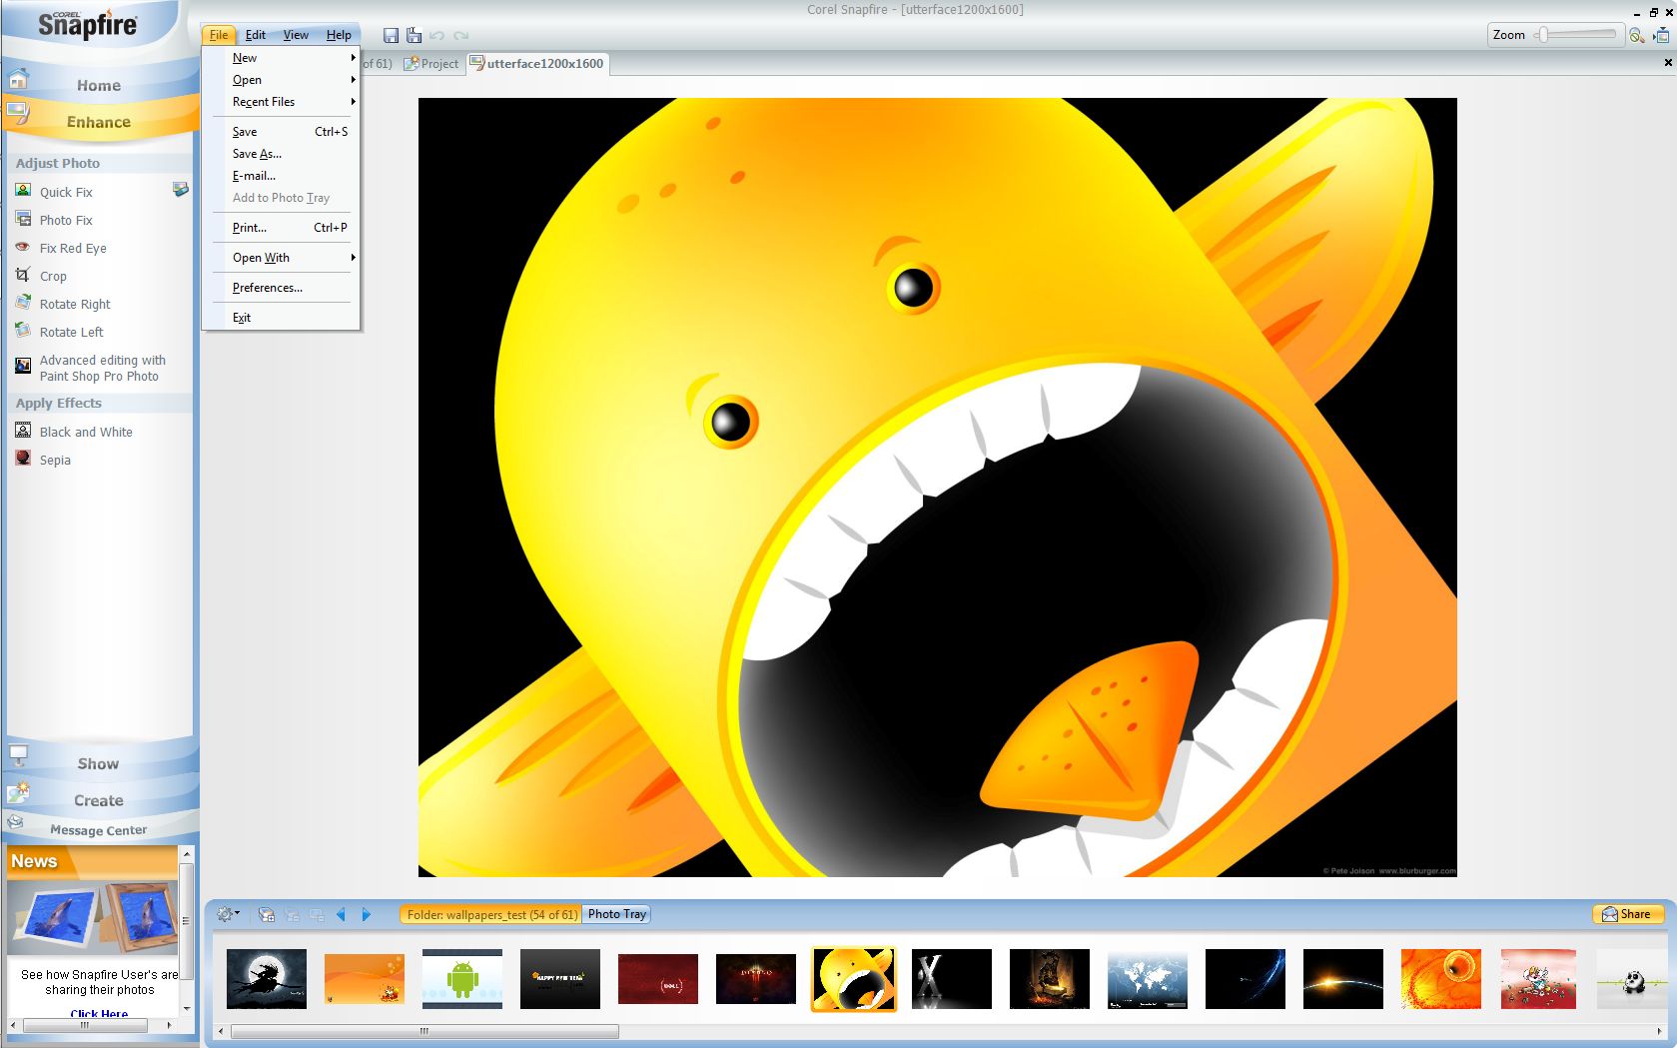Click the Share button

coord(1626,914)
